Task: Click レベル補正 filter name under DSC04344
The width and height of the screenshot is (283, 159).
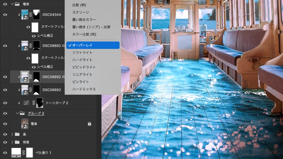Action: (x=45, y=36)
